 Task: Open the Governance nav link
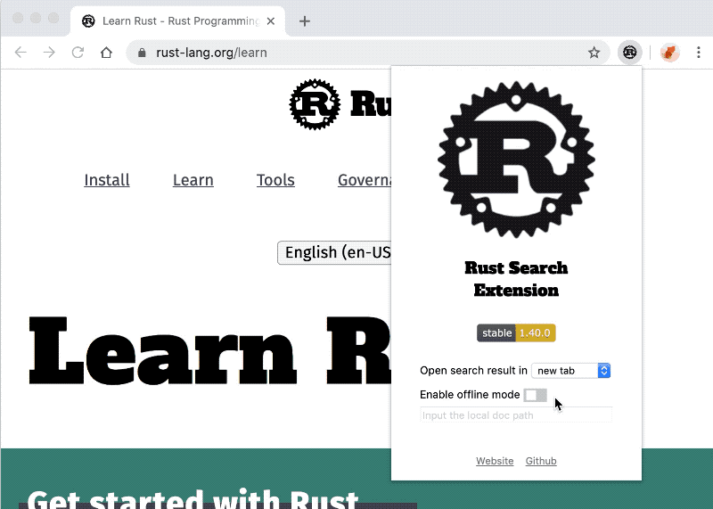(365, 180)
